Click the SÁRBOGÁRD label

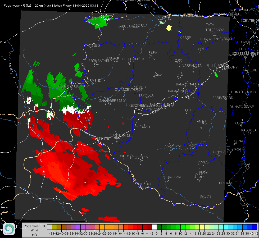[x=223, y=98]
